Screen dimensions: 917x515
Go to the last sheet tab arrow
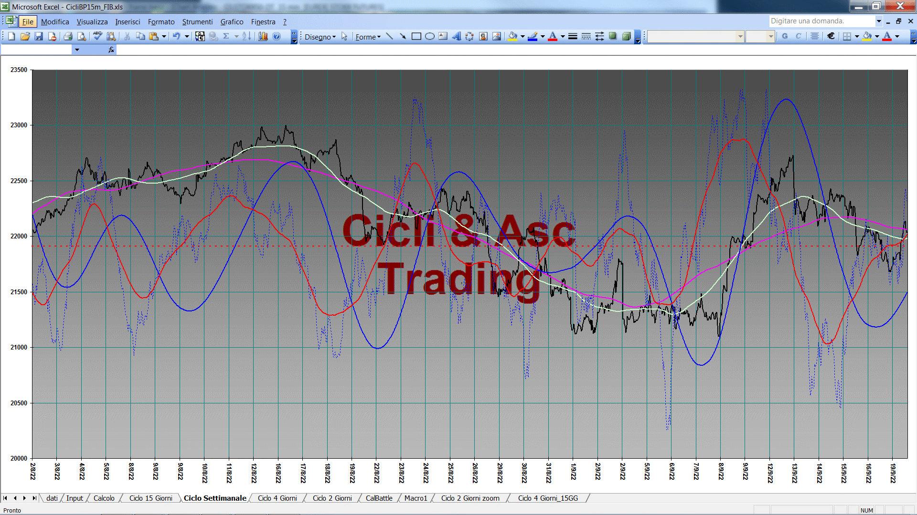[x=34, y=498]
